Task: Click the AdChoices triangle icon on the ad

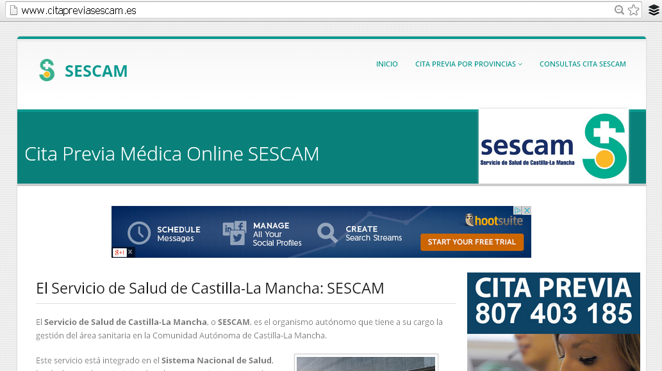Action: [x=518, y=210]
